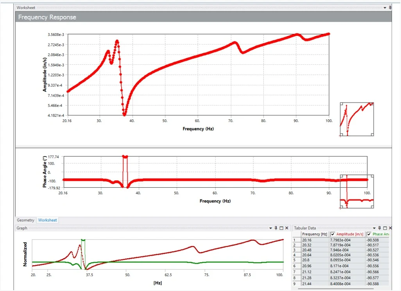Screen dimensions: 401x291
Task: Select the phase angle chart overview thumbnail
Action: point(357,191)
